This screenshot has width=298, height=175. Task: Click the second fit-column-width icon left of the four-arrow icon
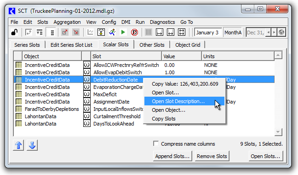pos(171,32)
